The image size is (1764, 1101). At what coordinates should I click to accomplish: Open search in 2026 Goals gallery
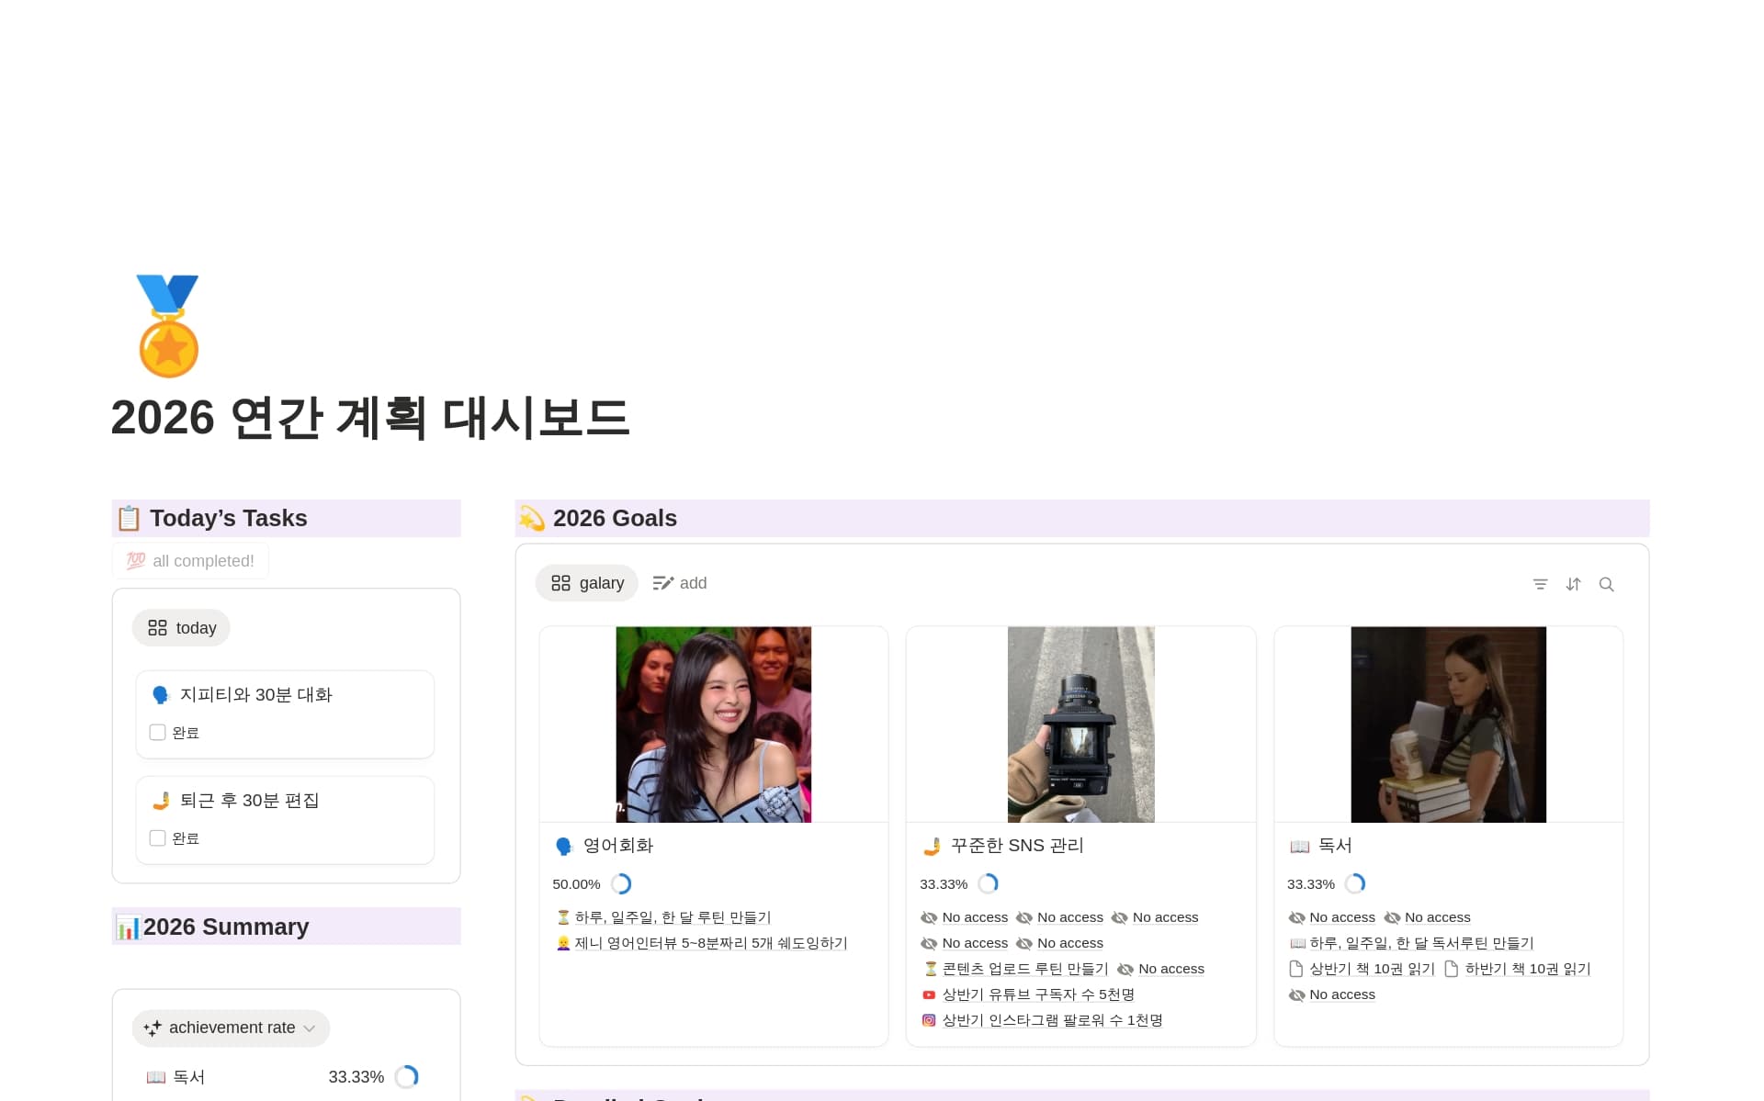tap(1606, 584)
